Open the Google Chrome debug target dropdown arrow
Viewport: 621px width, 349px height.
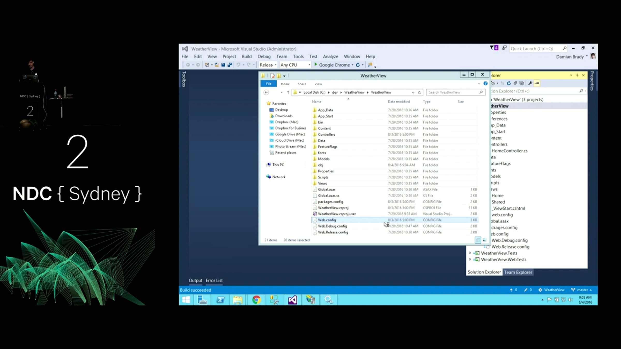point(352,65)
